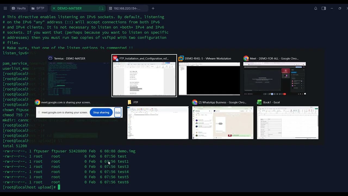348x196 pixels.
Task: Switch to WhatsApp Business Chrome thumbnail
Action: (223, 123)
